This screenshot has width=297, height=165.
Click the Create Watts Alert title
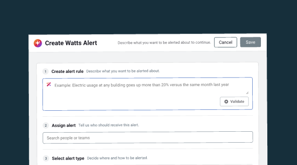point(71,43)
